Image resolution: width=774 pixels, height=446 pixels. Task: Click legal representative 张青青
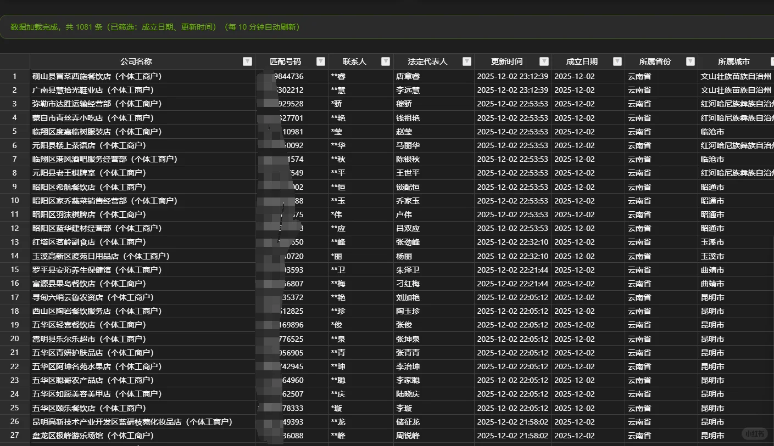coord(408,353)
